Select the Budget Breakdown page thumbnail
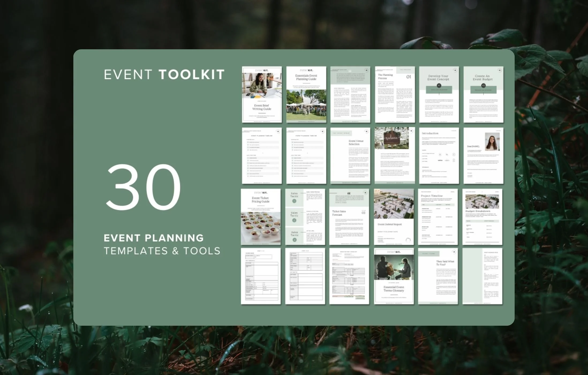This screenshot has width=588, height=375. (x=482, y=217)
